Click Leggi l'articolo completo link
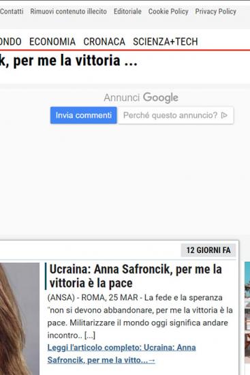Screen dimensions: 250x375 tap(121, 354)
